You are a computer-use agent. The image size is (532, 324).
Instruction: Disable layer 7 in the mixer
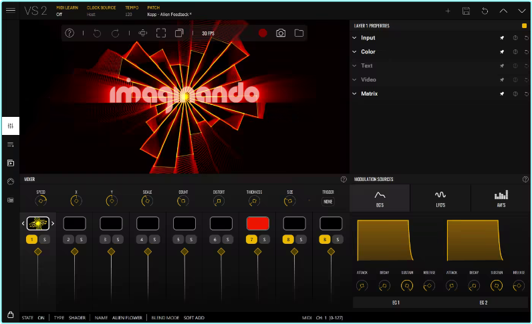click(251, 239)
